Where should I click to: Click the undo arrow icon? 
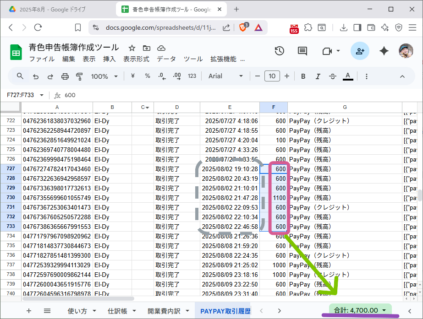[x=36, y=76]
